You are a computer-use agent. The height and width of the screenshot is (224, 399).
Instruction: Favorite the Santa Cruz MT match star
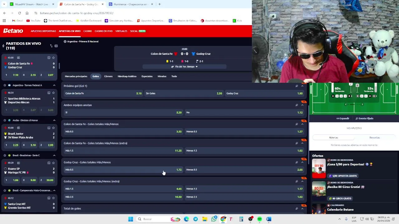(53, 198)
